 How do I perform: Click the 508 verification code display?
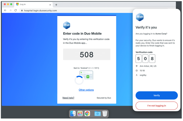(87, 54)
